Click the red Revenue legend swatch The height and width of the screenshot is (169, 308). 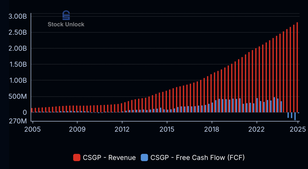77,157
